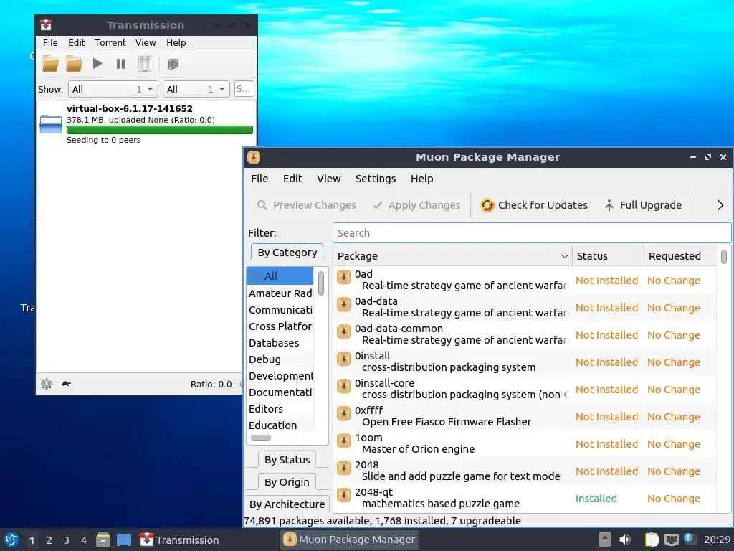The image size is (734, 551).
Task: Click Transmission window title bar icon
Action: pyautogui.click(x=46, y=25)
